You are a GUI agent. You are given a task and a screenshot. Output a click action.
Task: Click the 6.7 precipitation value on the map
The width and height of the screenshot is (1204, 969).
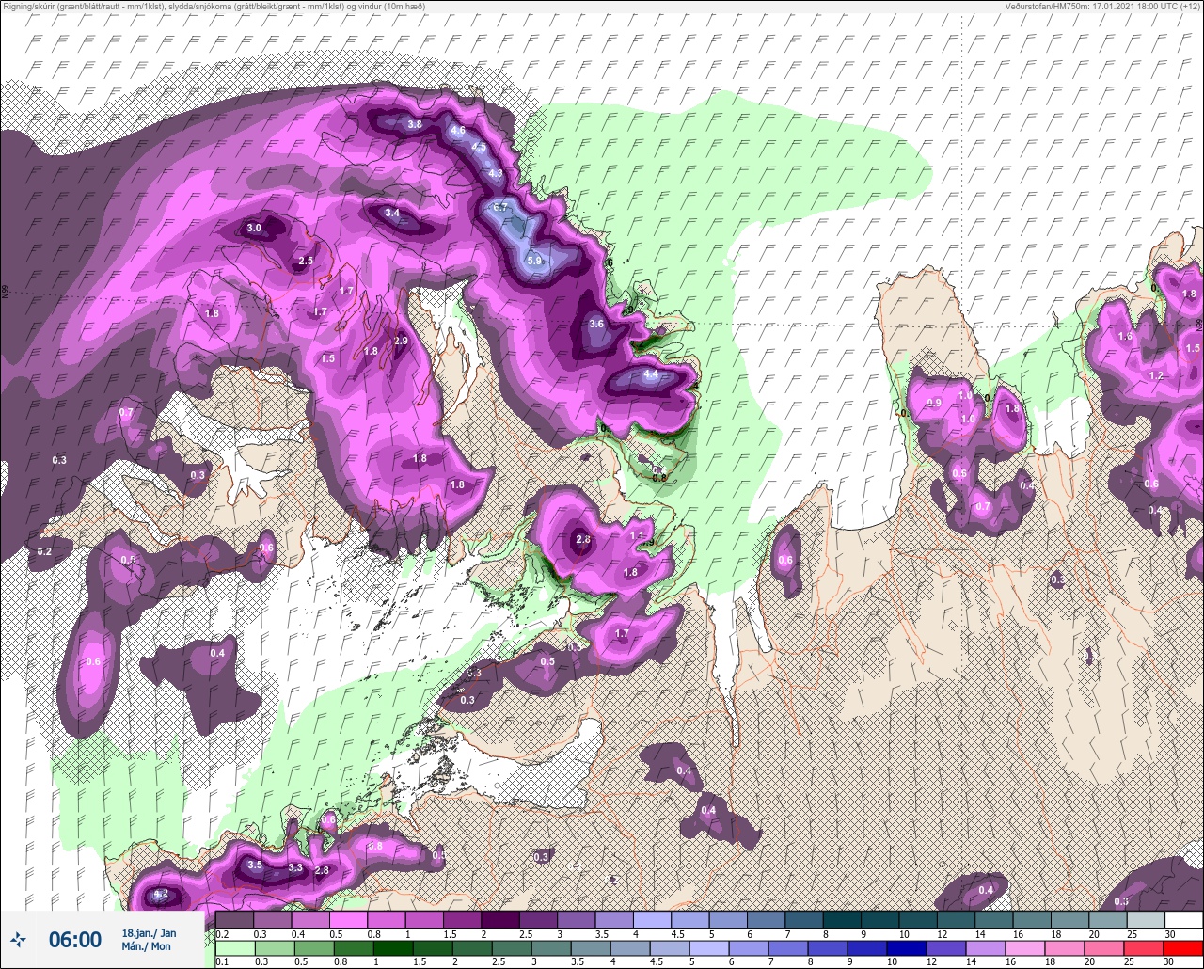500,207
